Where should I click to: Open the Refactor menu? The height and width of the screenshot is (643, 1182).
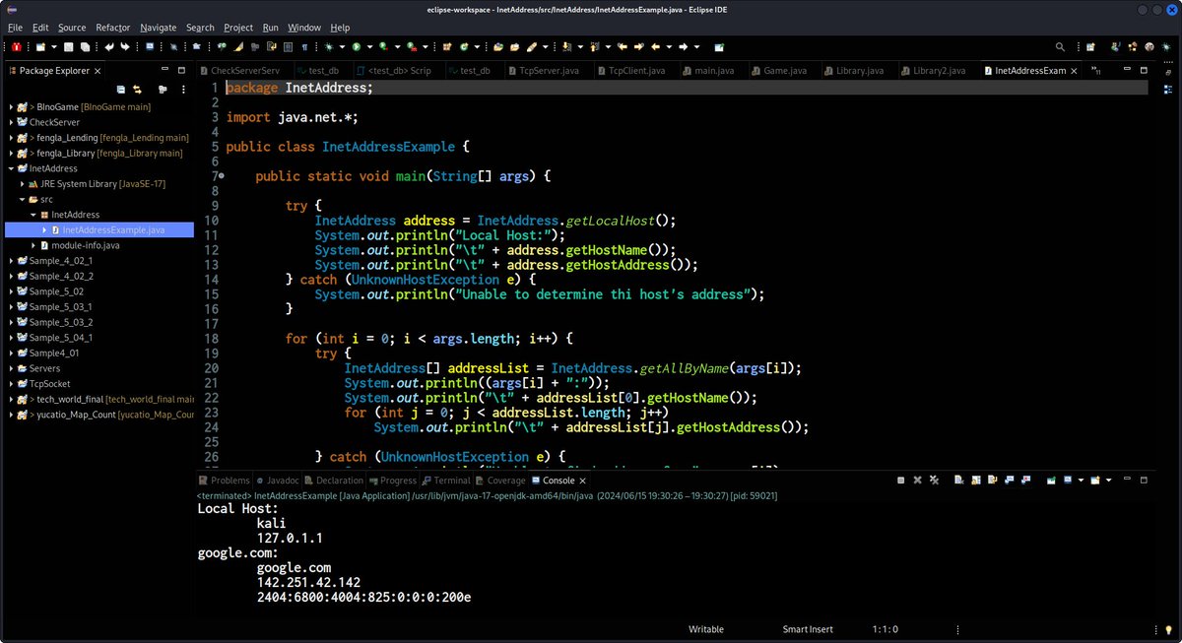click(x=113, y=28)
